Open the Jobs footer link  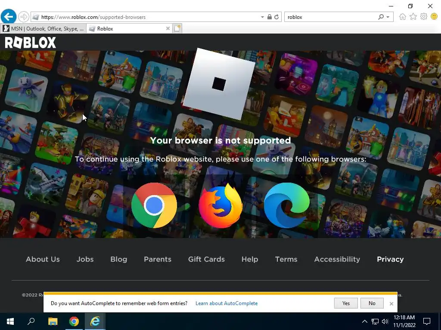[x=85, y=259]
